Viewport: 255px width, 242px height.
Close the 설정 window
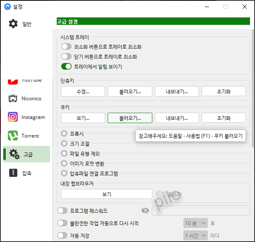[245, 7]
